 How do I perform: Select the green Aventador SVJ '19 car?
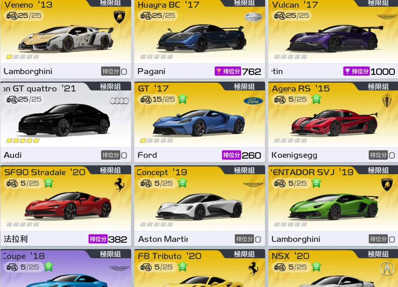(333, 207)
